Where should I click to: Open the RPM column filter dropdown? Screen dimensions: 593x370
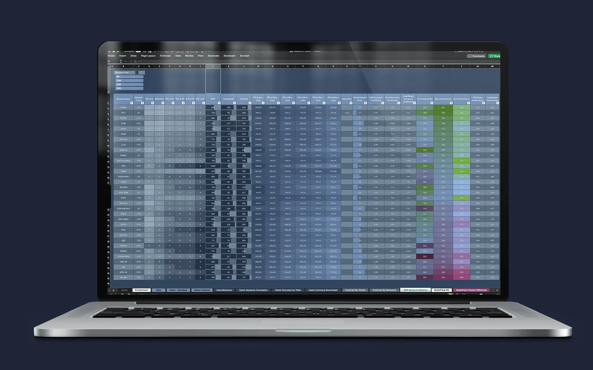pos(219,103)
